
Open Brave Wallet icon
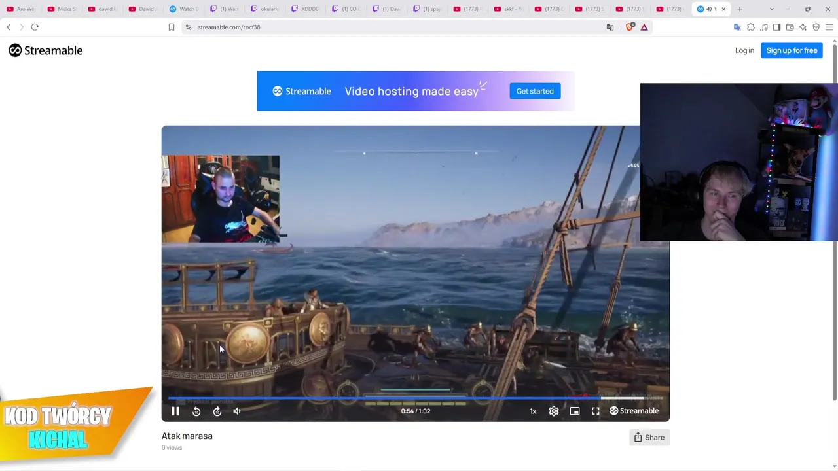[x=790, y=27]
